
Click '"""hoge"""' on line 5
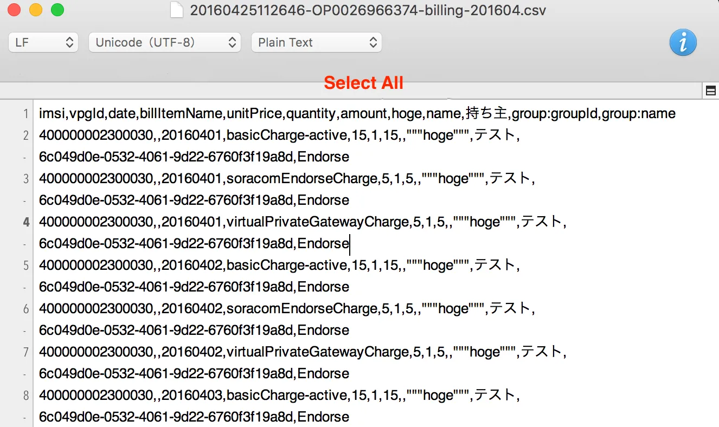438,266
